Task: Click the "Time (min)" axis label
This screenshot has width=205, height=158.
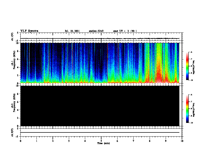Action: click(x=104, y=143)
